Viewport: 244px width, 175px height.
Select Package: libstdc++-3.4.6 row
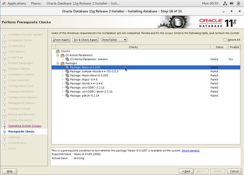tap(146, 83)
